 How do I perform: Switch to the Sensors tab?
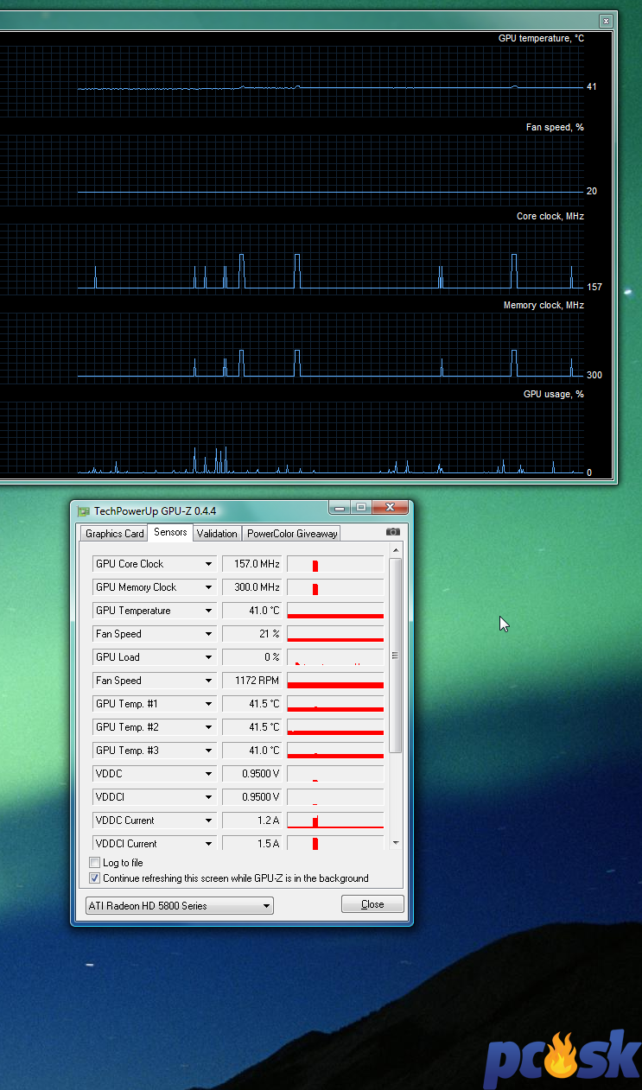coord(170,532)
